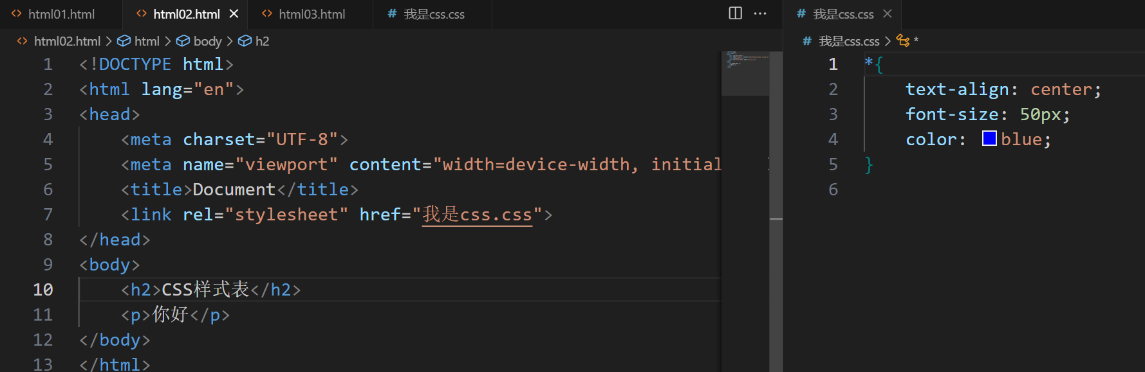1145x372 pixels.
Task: Click the html03.html tab's file icon
Action: tap(267, 13)
